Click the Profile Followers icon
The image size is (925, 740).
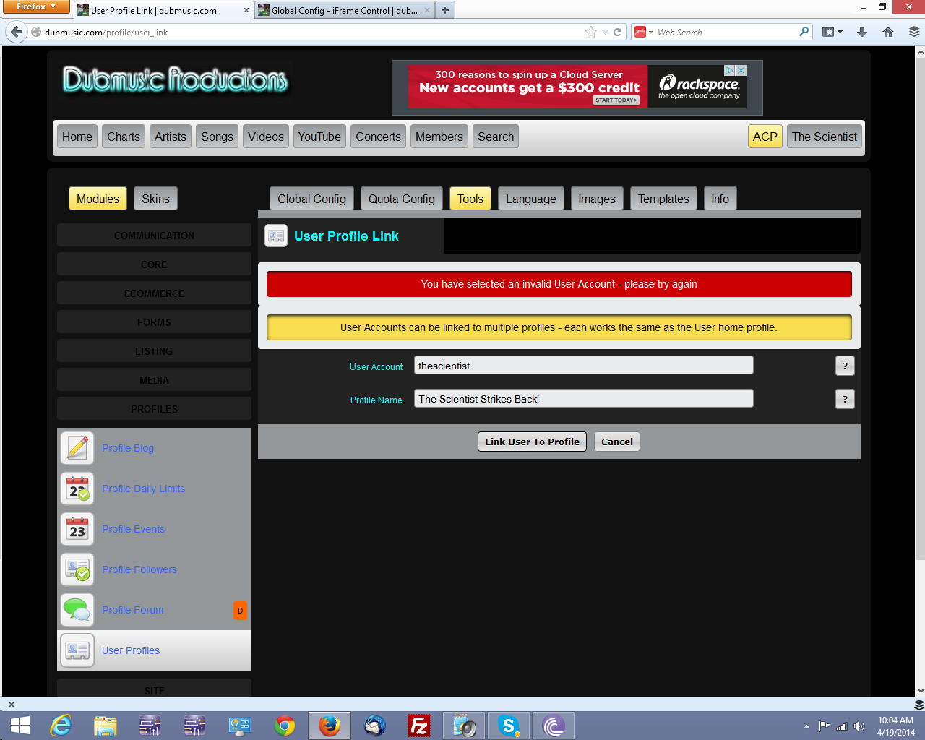click(x=77, y=569)
